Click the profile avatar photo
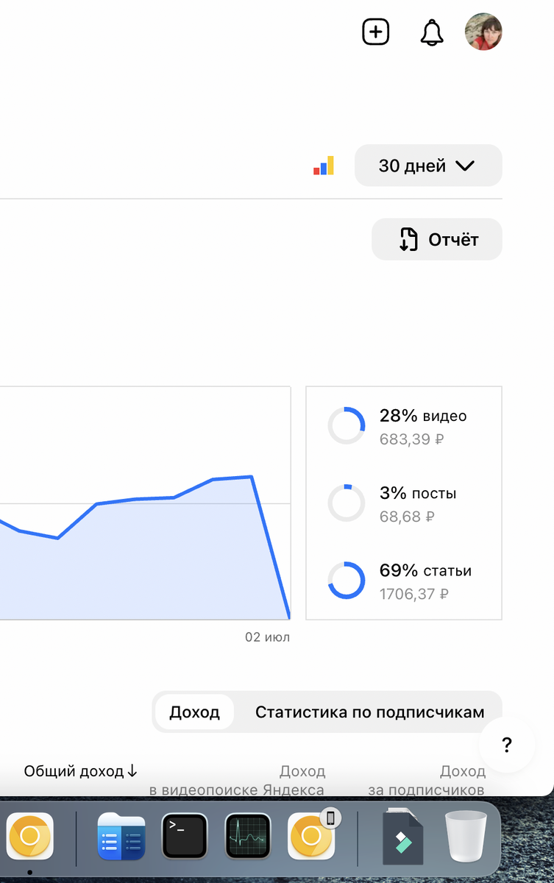554x883 pixels. click(x=483, y=31)
